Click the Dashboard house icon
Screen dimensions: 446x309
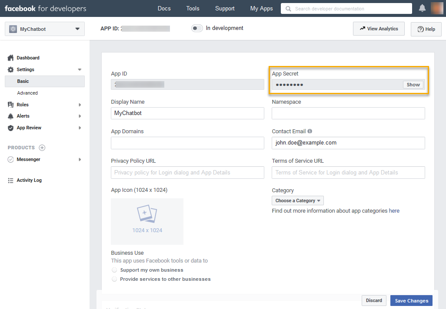coord(10,58)
